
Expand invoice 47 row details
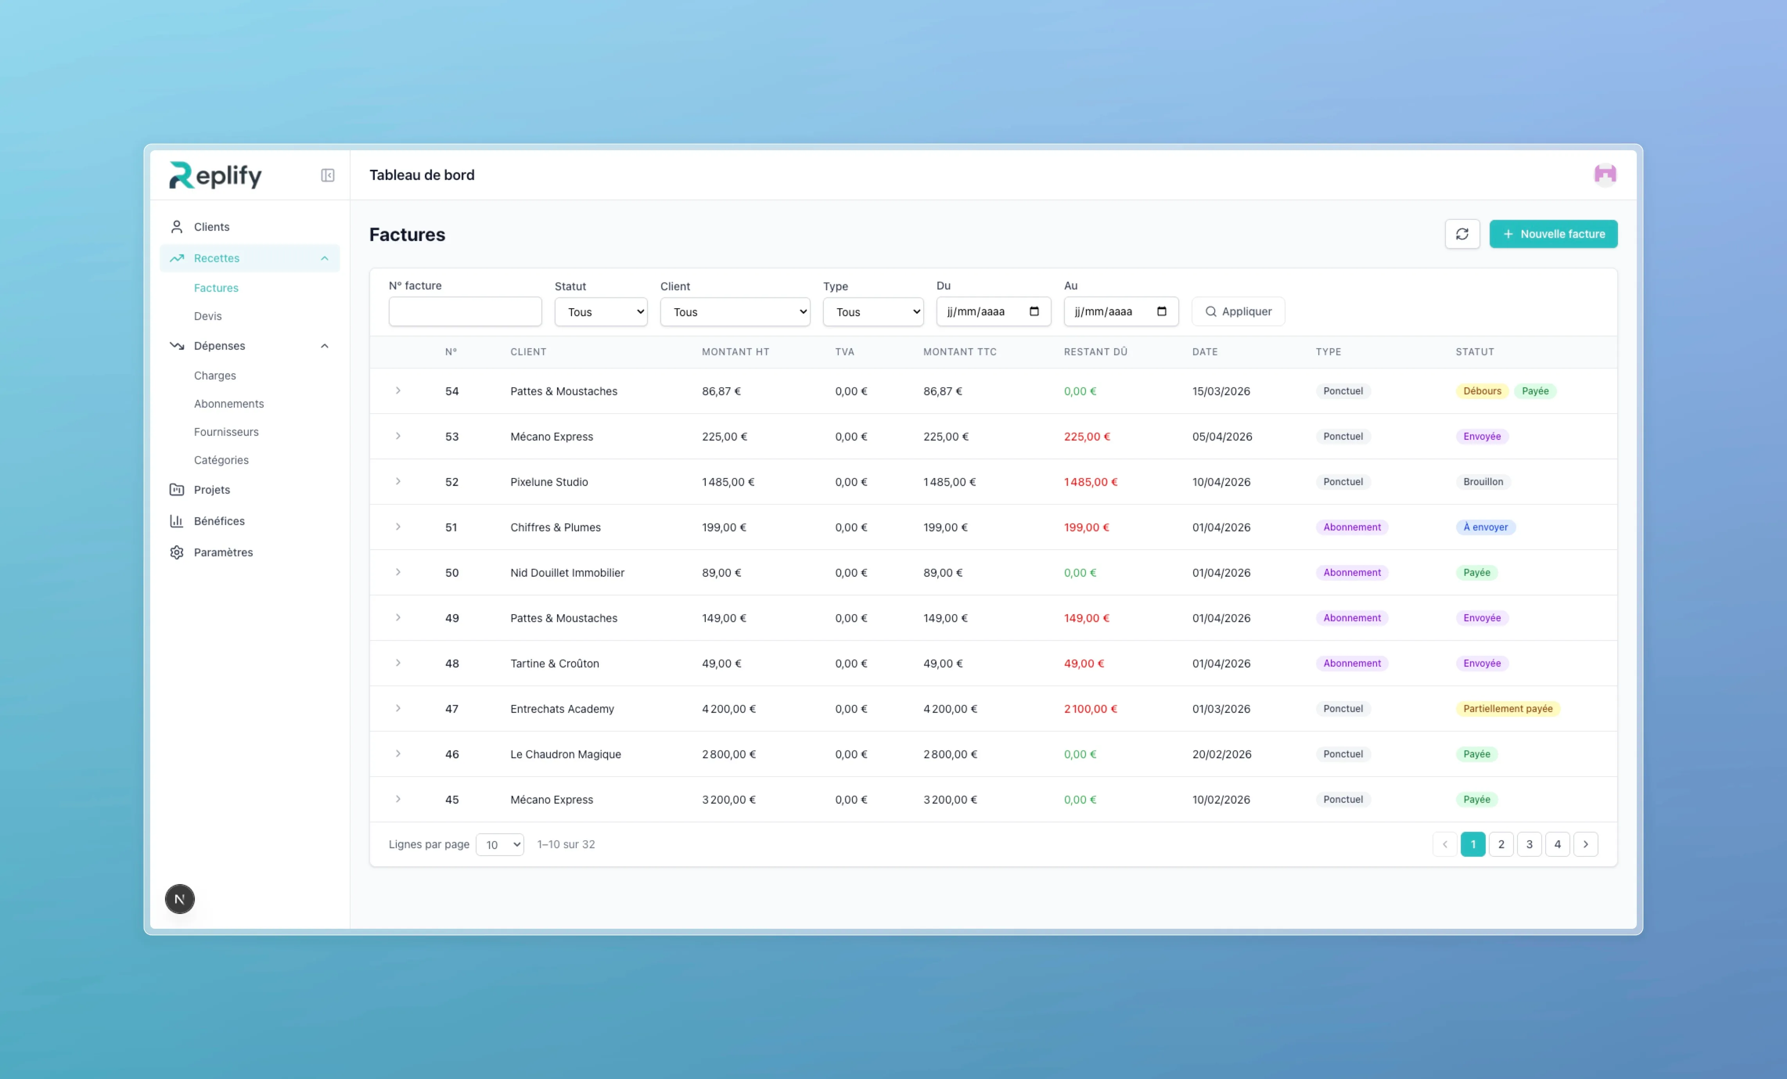398,709
